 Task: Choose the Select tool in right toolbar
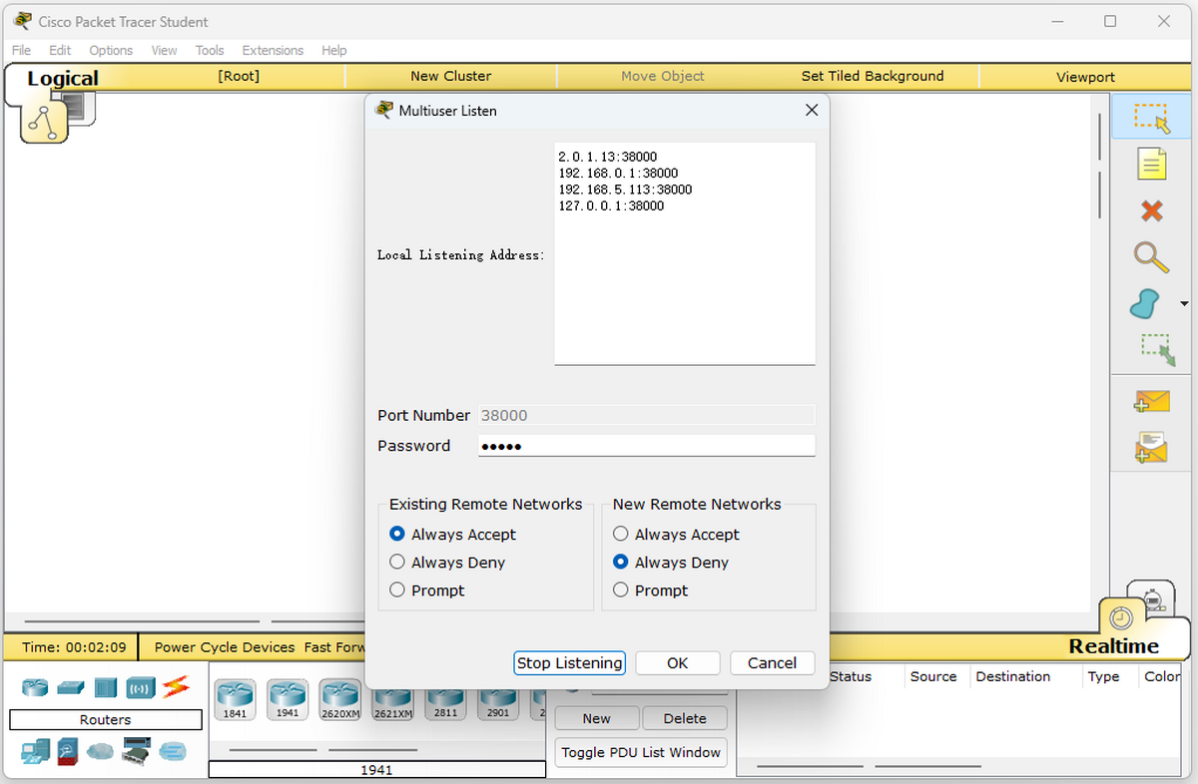click(1151, 119)
